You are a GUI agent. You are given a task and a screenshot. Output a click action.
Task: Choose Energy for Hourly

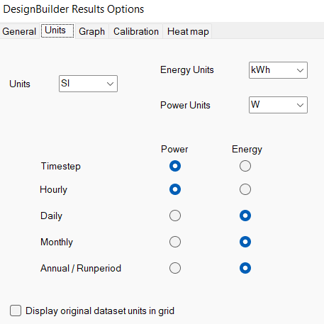(x=245, y=189)
